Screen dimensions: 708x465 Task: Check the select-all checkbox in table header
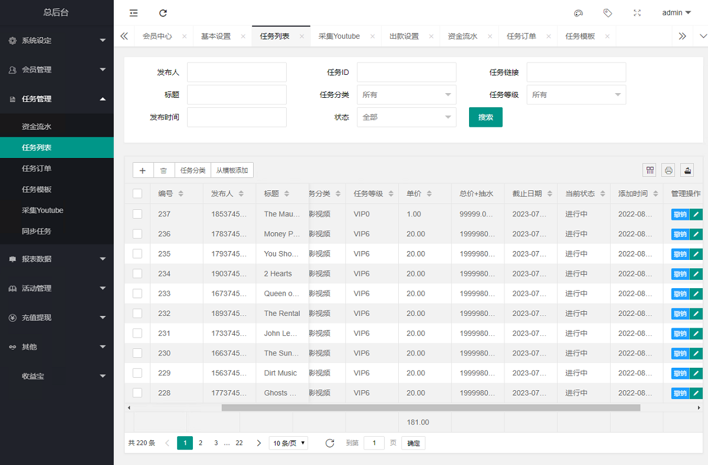pos(137,193)
